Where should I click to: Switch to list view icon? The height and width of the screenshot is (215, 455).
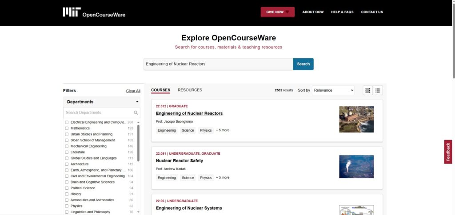pos(367,90)
